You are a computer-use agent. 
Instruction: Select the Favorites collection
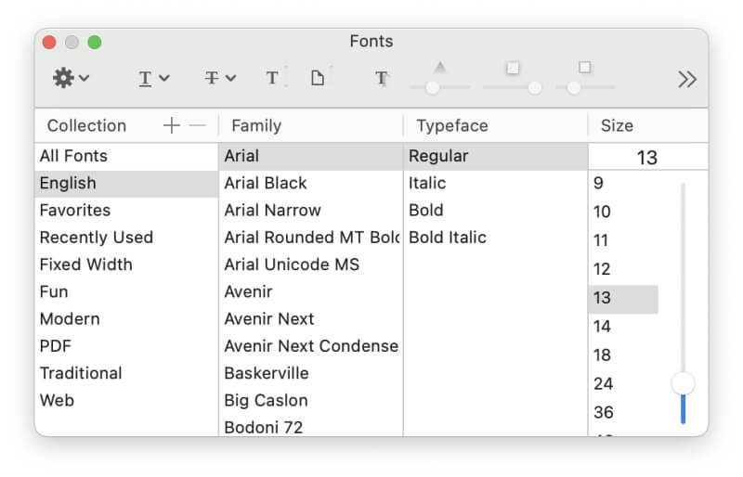126,211
